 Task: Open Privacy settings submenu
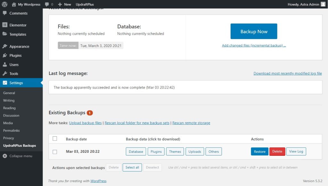click(x=8, y=138)
